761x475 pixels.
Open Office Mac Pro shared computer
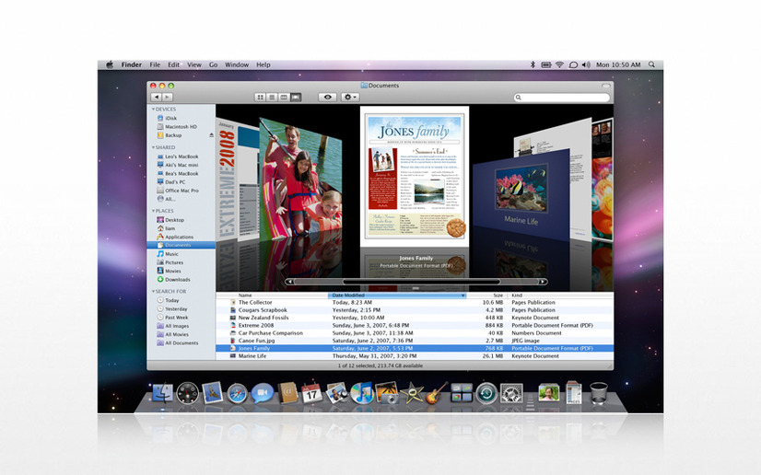[x=178, y=191]
